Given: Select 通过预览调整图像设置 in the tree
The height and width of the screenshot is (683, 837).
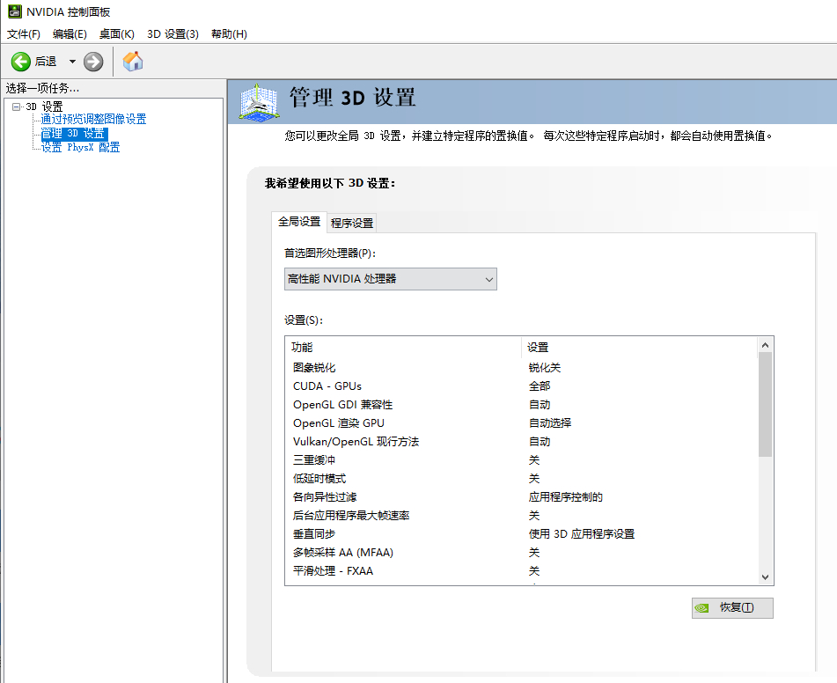Looking at the screenshot, I should (93, 119).
